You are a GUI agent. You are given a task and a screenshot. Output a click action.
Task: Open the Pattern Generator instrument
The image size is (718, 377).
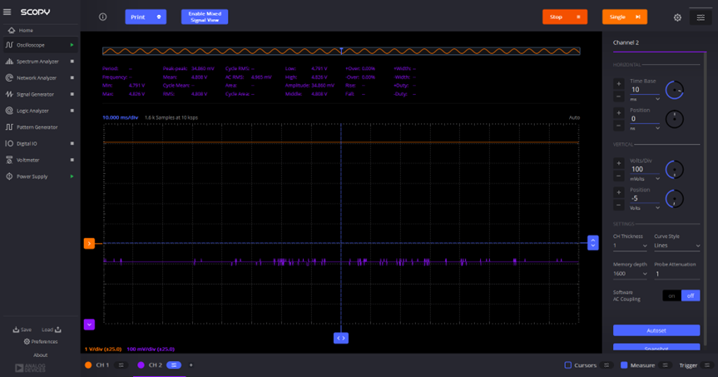37,127
